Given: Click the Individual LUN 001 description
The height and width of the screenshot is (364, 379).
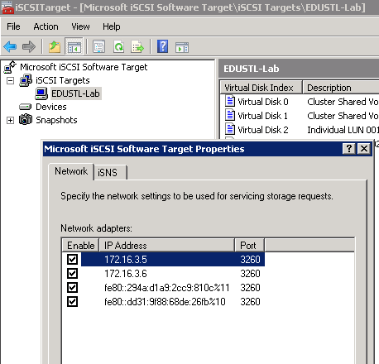Looking at the screenshot, I should 343,130.
